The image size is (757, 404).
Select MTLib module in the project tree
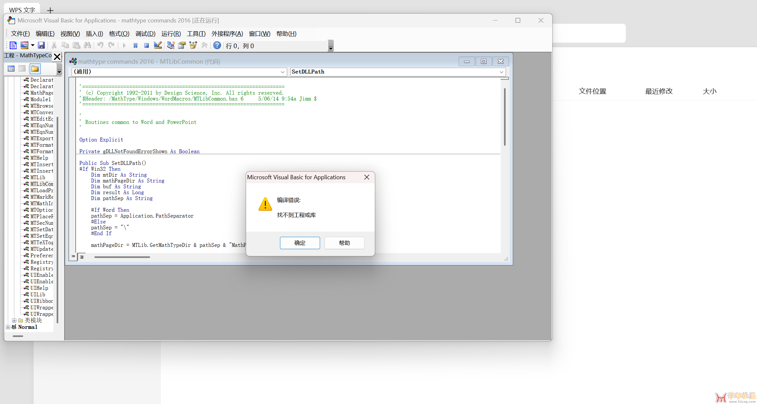tap(37, 178)
